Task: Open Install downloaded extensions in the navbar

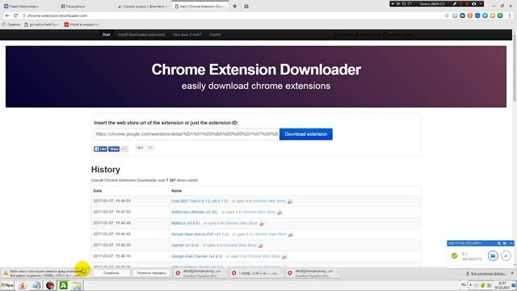Action: point(141,35)
